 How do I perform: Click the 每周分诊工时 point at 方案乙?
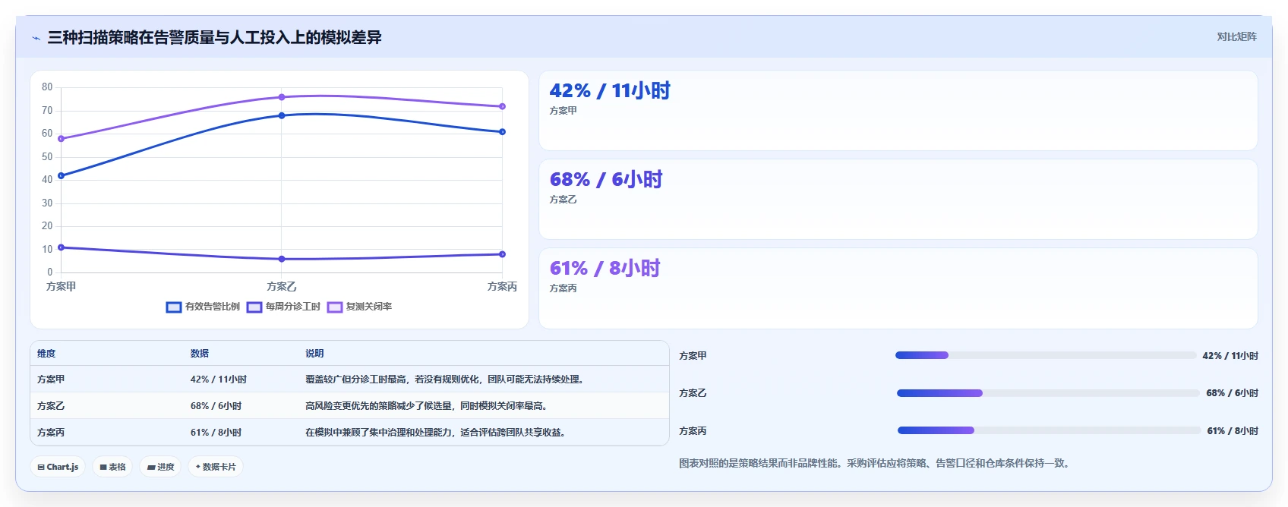282,259
